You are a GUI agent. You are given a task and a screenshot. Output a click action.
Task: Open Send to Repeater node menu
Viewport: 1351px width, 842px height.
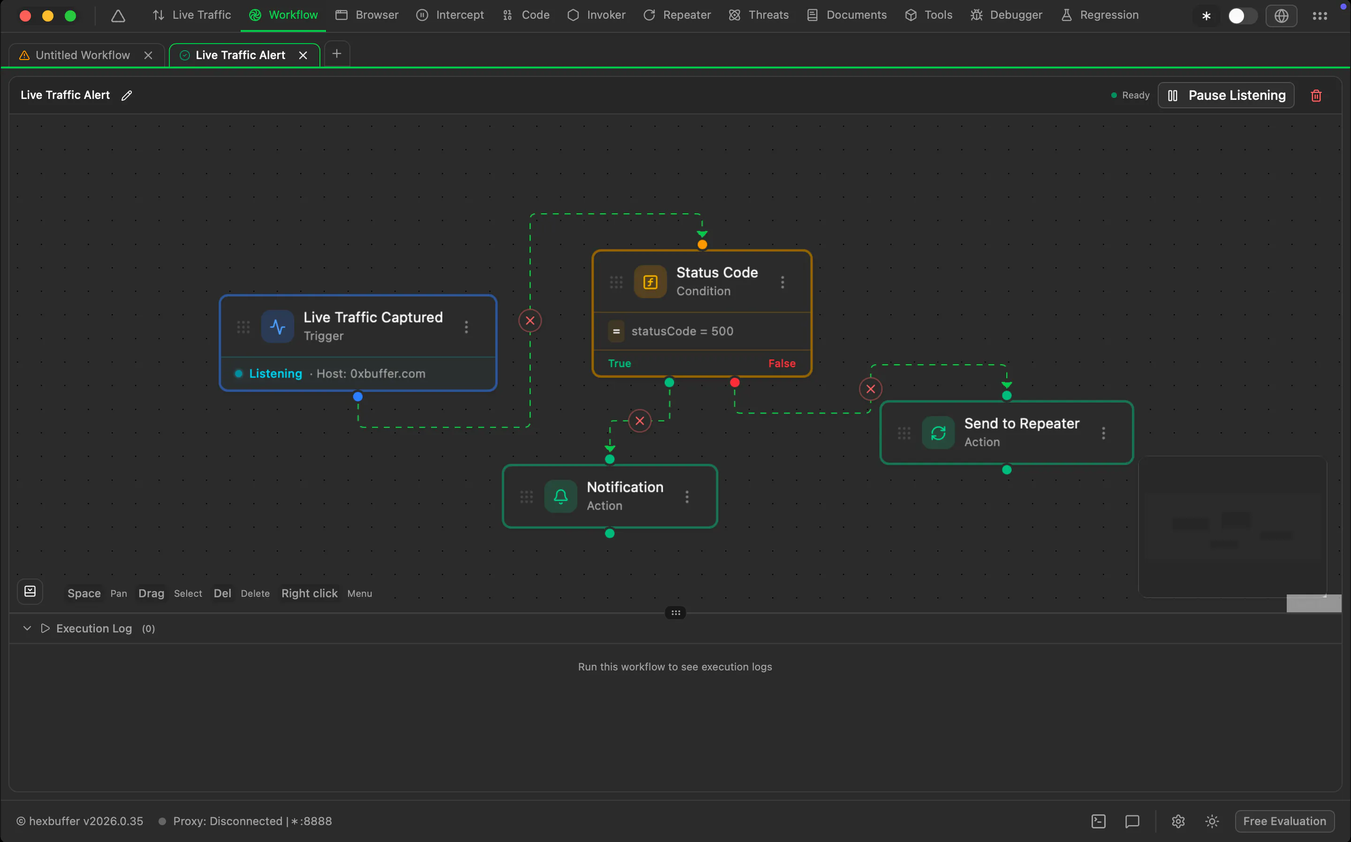tap(1103, 433)
